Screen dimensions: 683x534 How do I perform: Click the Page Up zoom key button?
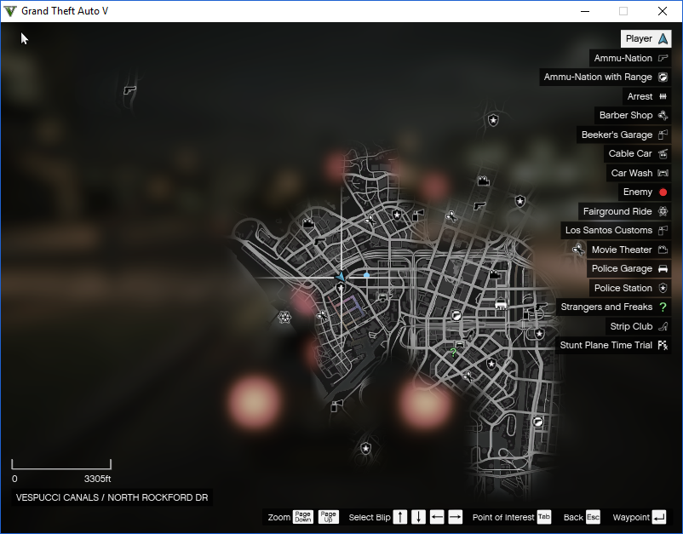click(x=329, y=517)
